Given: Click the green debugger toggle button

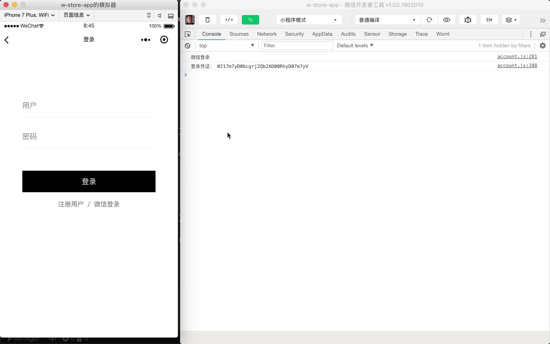Looking at the screenshot, I should (251, 20).
